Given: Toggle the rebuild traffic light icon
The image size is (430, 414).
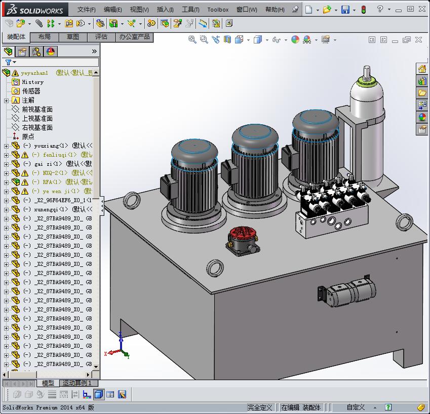Looking at the screenshot, I should (363, 10).
